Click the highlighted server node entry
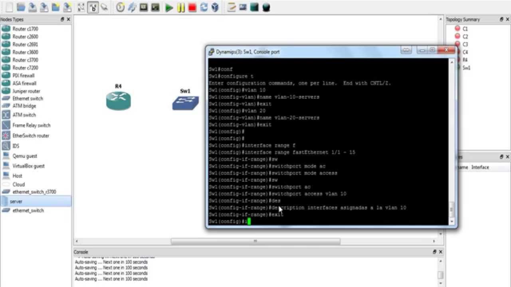The width and height of the screenshot is (511, 287). pyautogui.click(x=36, y=201)
